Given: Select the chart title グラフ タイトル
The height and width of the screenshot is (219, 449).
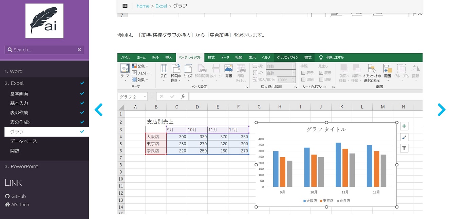Looking at the screenshot, I should pyautogui.click(x=326, y=129).
